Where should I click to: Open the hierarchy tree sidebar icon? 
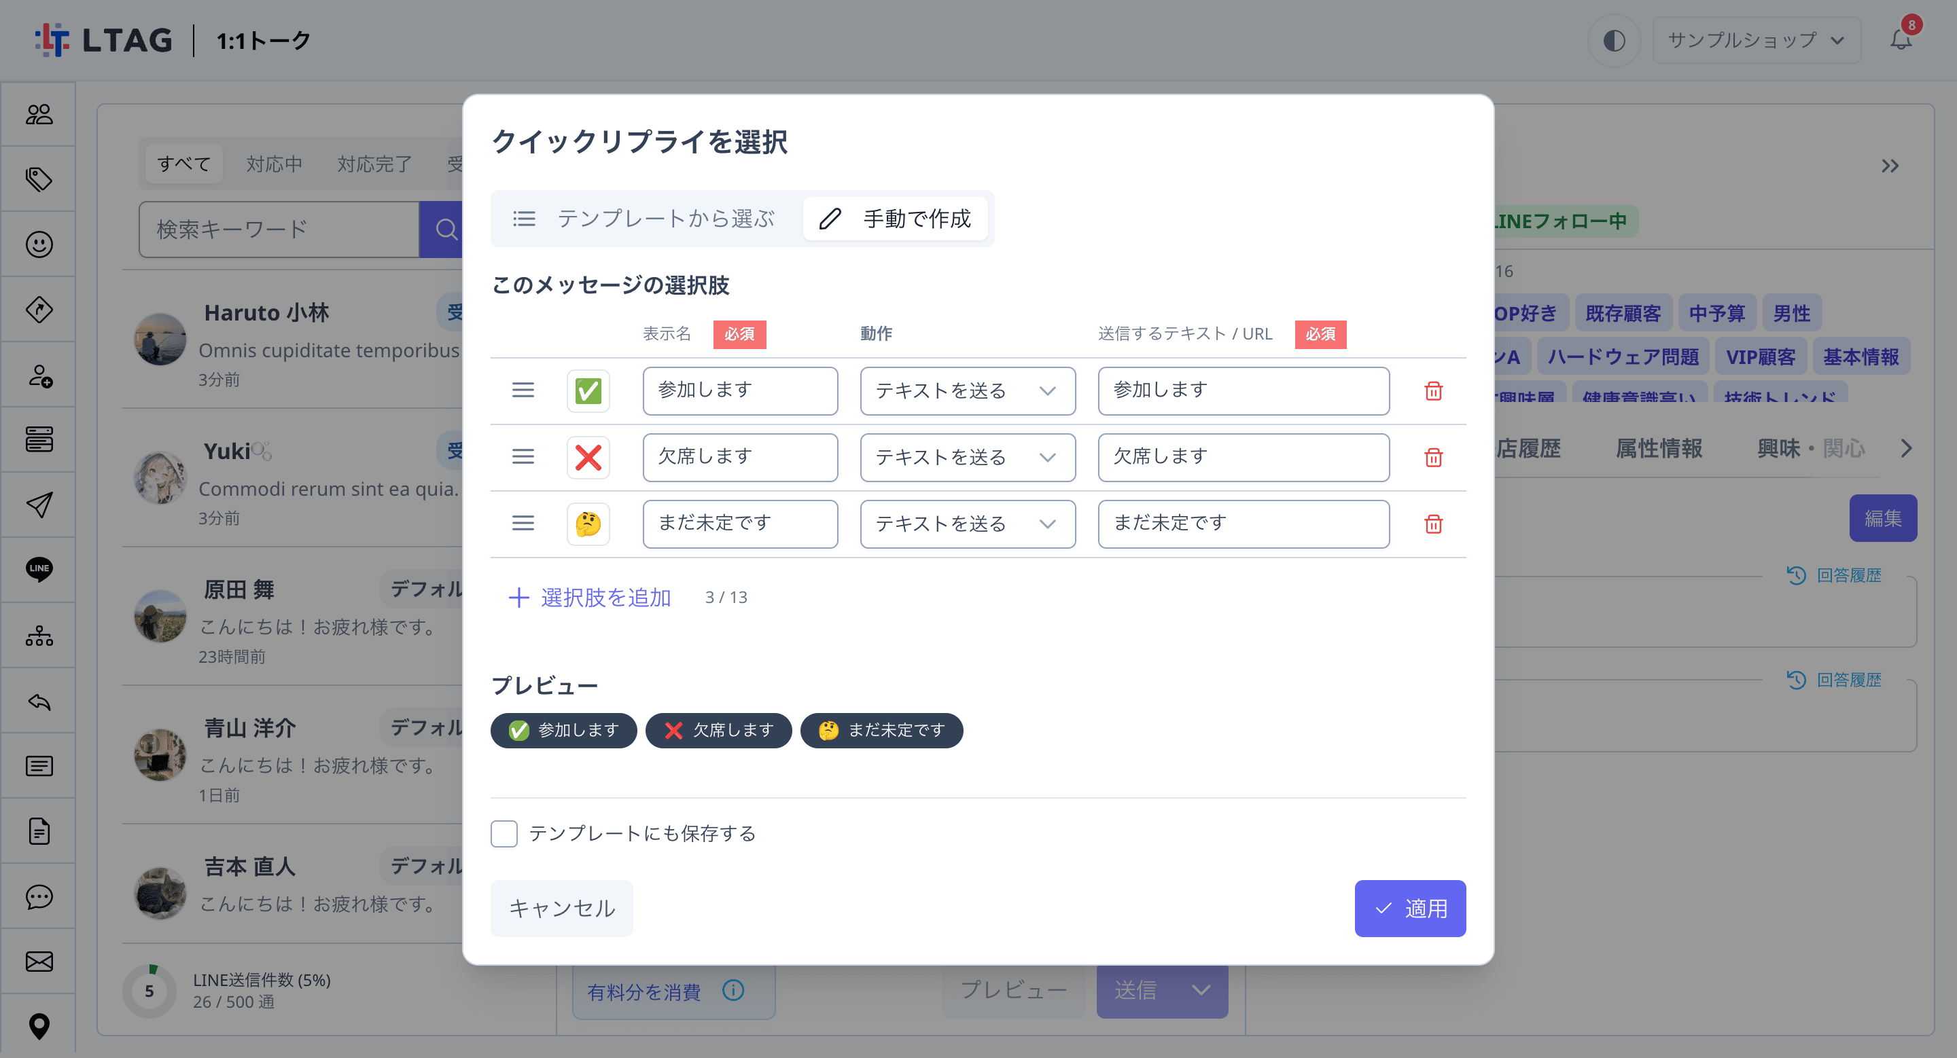click(x=39, y=635)
